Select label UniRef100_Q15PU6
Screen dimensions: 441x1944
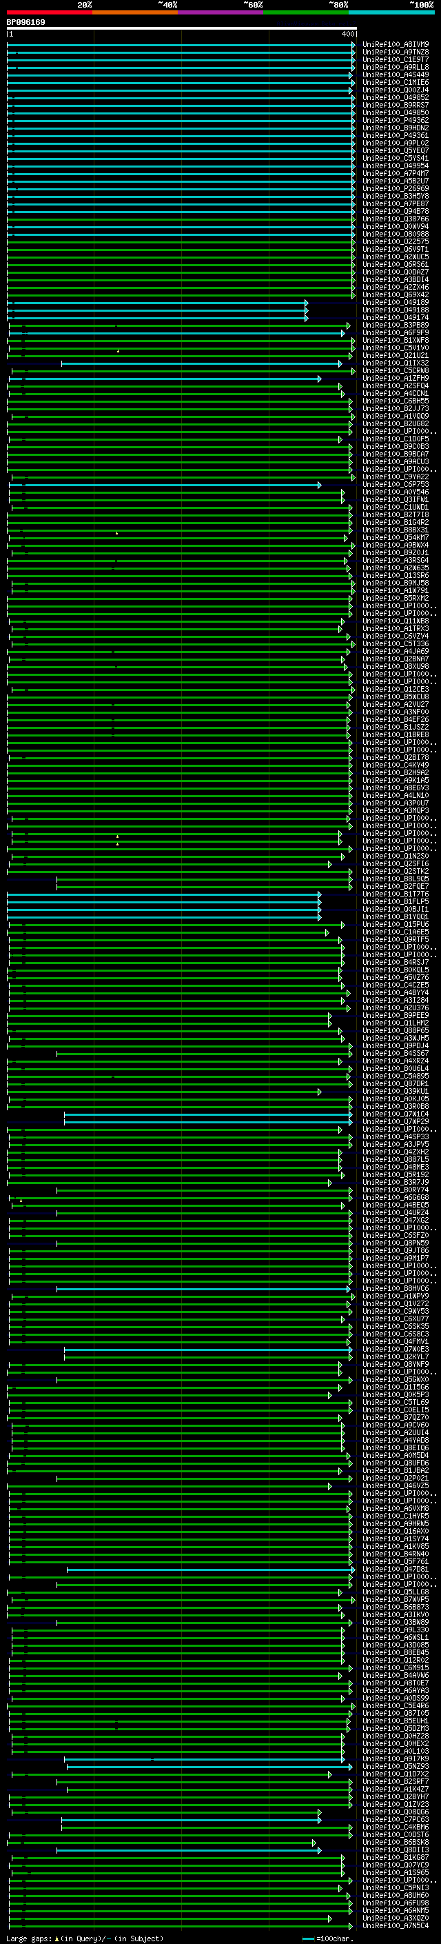tap(396, 925)
